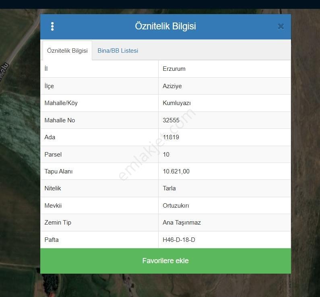The height and width of the screenshot is (297, 320).
Task: Select the Öznitelik Bilgisi tab
Action: pyautogui.click(x=67, y=51)
